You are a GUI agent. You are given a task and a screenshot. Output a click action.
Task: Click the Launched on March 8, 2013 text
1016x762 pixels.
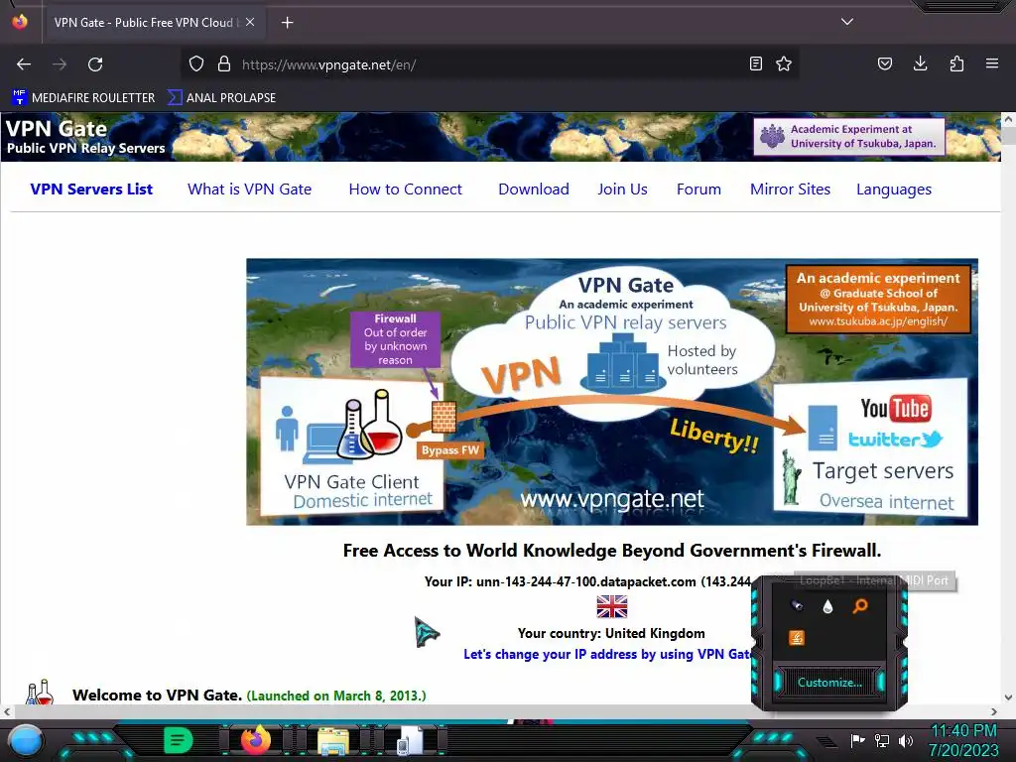pyautogui.click(x=336, y=696)
